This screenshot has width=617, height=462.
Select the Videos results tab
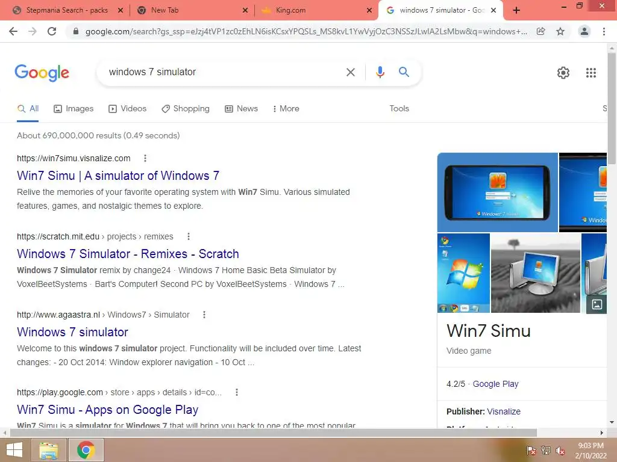coord(128,108)
